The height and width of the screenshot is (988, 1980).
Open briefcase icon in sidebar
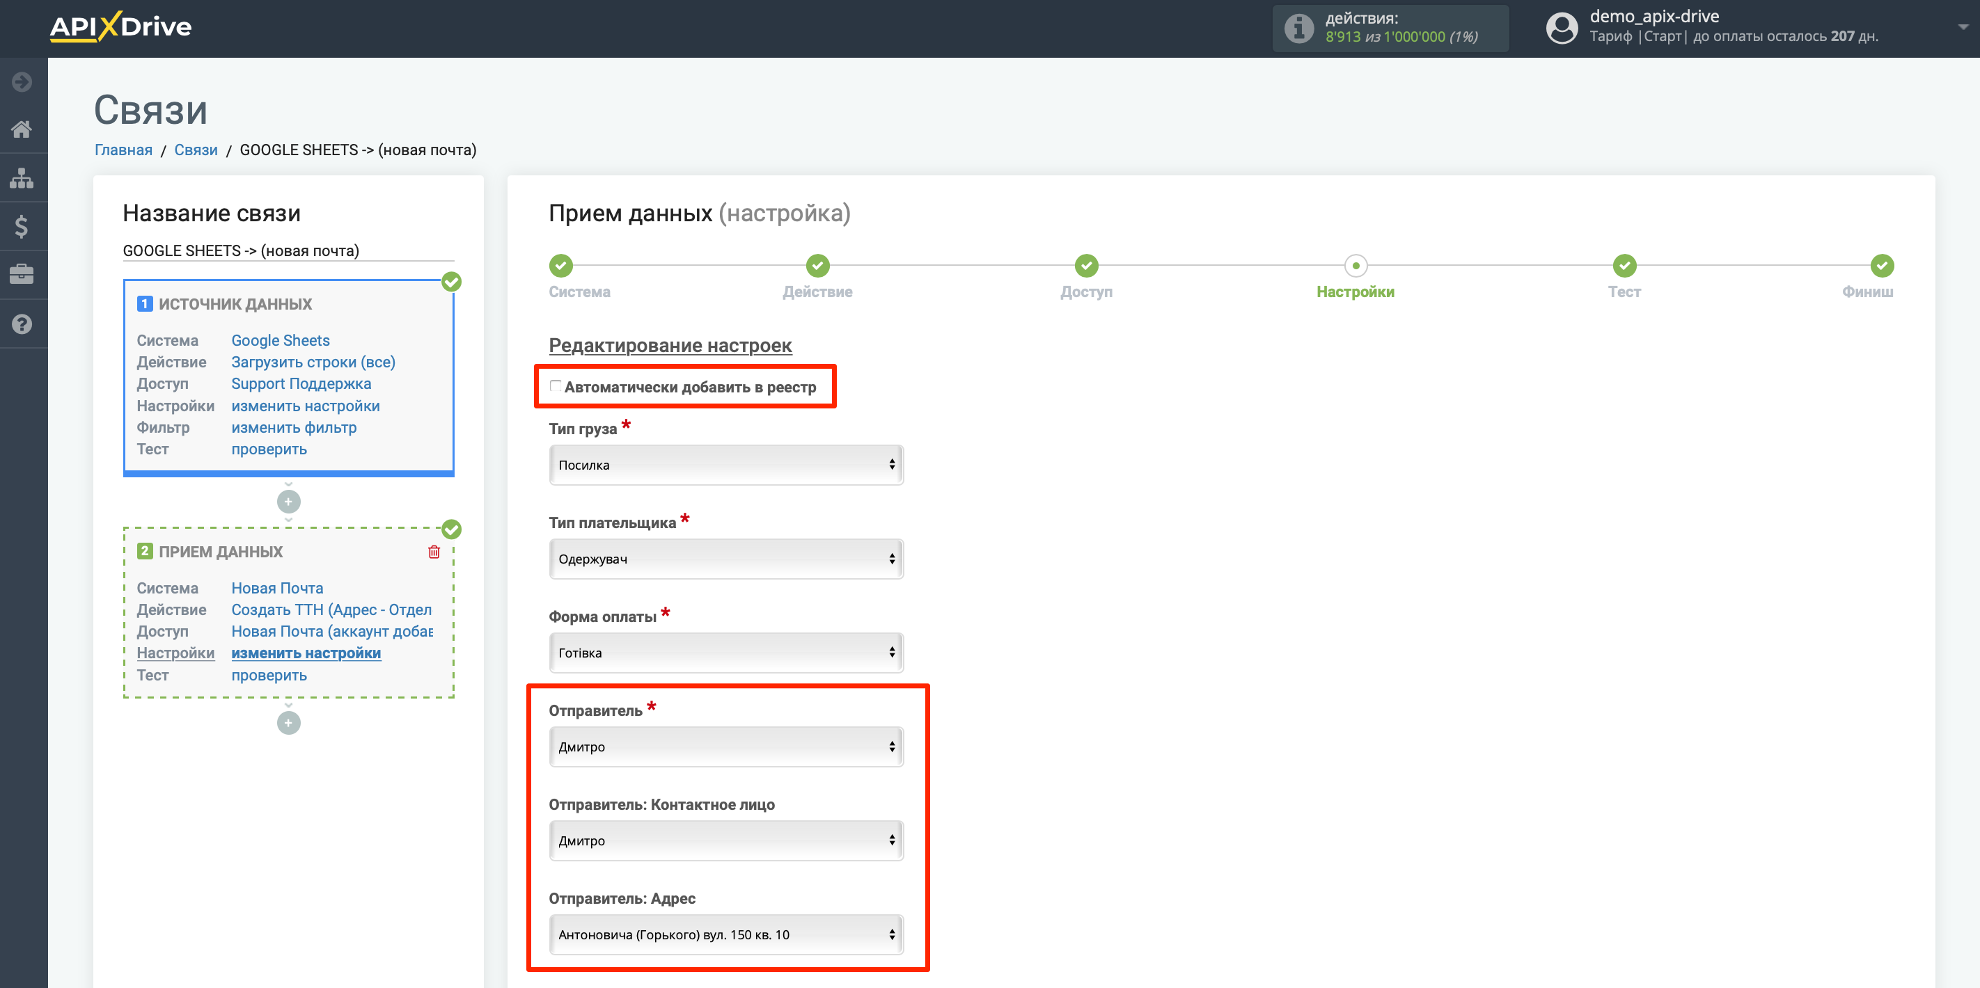pyautogui.click(x=22, y=274)
